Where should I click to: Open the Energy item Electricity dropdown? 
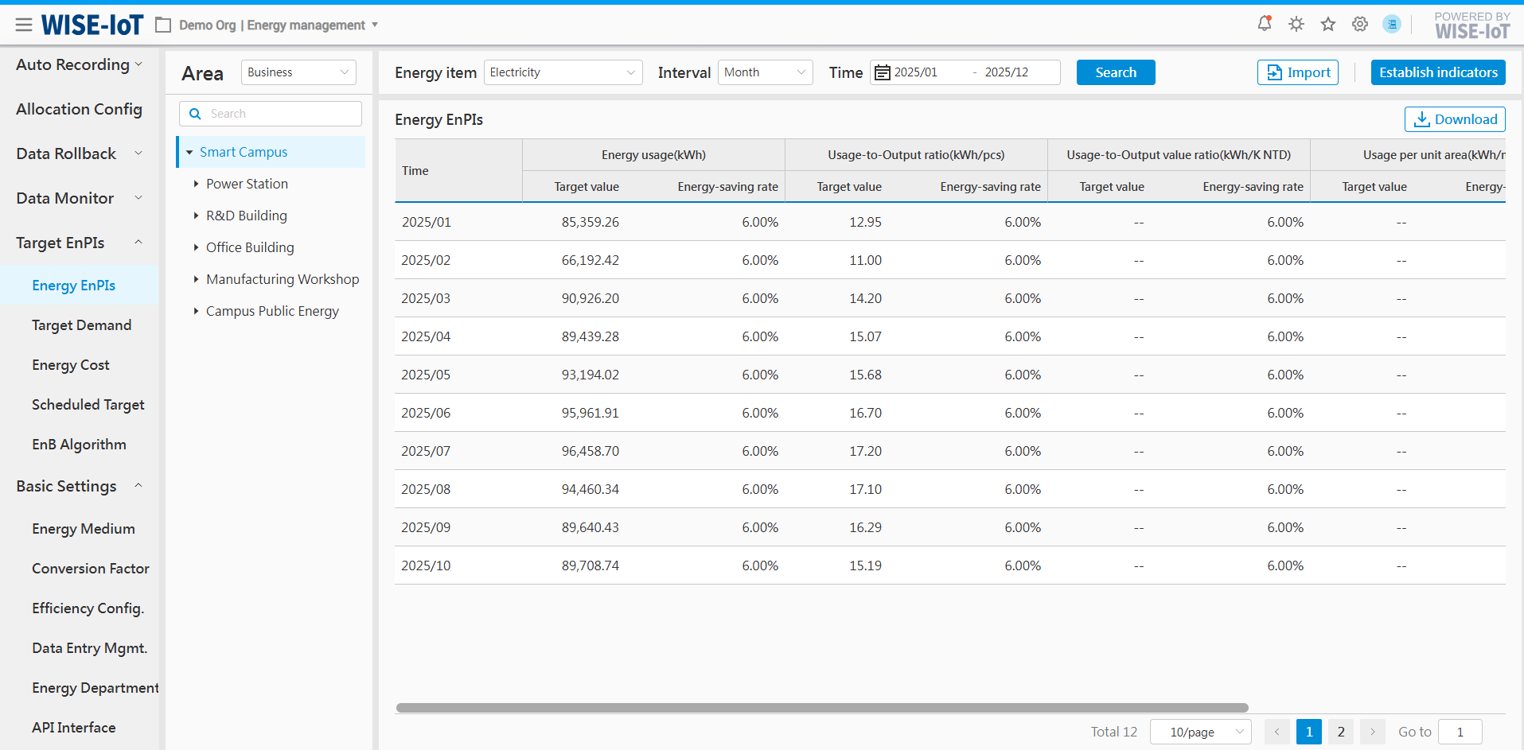click(563, 72)
